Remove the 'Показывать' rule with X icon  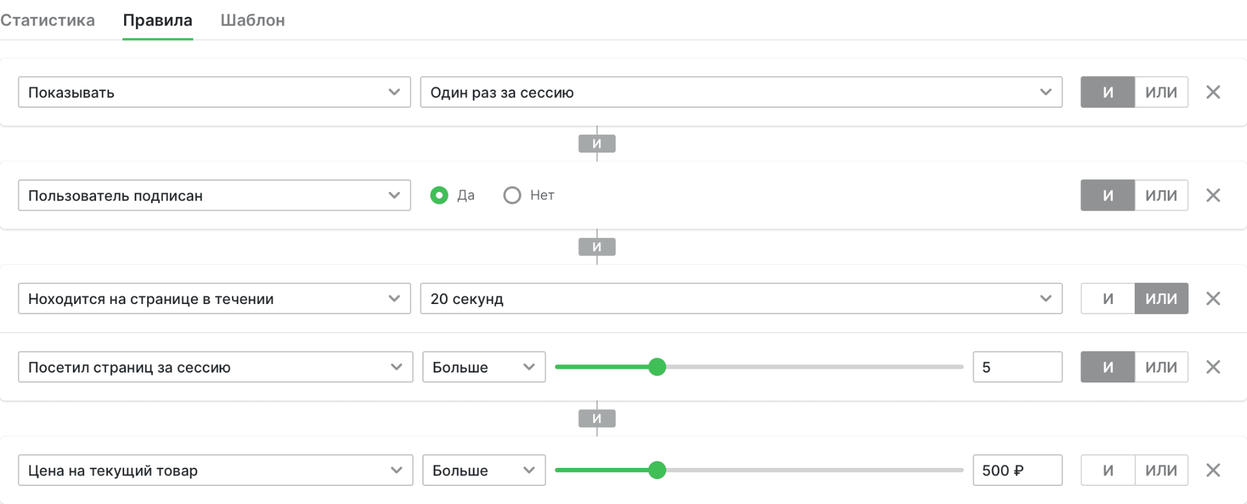click(x=1213, y=92)
